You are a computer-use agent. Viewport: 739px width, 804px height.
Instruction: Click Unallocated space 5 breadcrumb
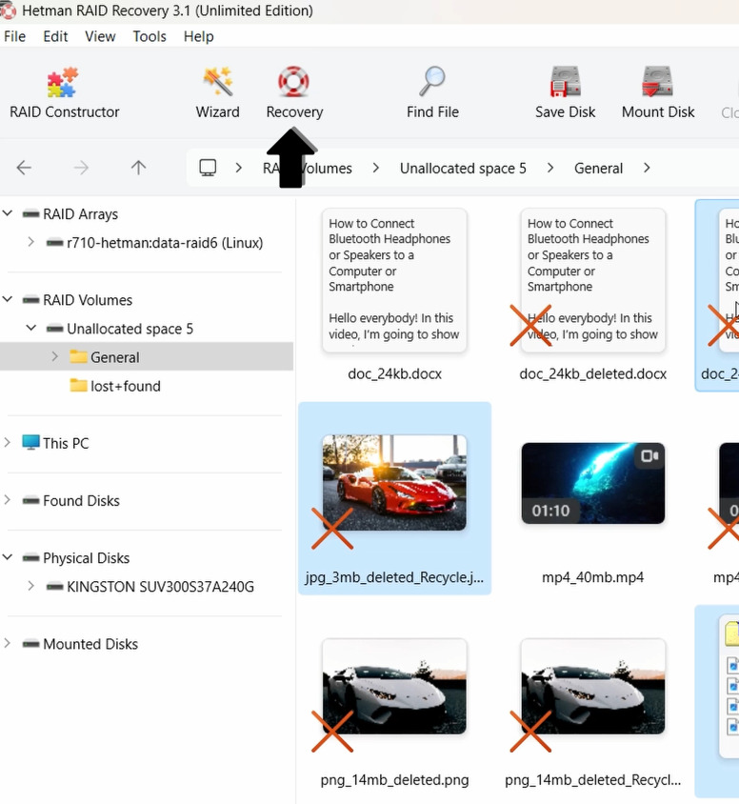pos(463,169)
